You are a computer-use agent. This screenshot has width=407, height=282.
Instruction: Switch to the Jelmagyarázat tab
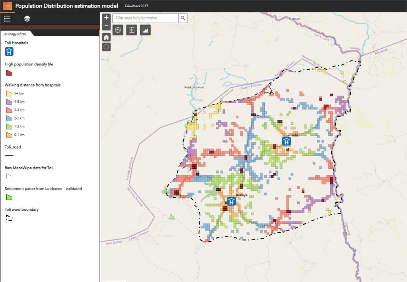(x=15, y=34)
